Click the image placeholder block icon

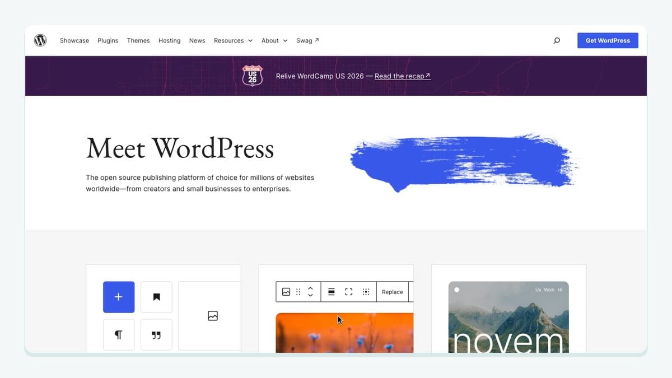pyautogui.click(x=213, y=316)
